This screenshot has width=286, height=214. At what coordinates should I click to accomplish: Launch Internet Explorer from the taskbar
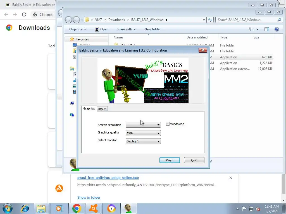coord(25,208)
